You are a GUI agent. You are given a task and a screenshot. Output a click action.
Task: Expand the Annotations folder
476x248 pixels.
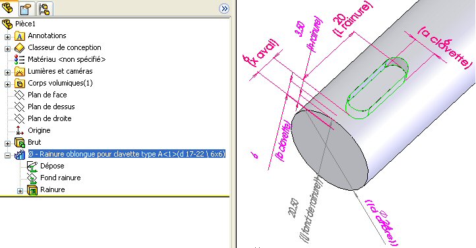click(7, 37)
